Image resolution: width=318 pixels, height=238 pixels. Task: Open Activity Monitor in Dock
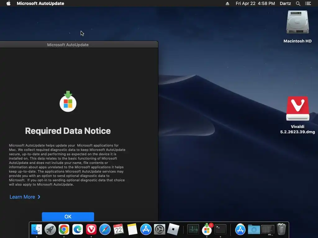[193, 230]
